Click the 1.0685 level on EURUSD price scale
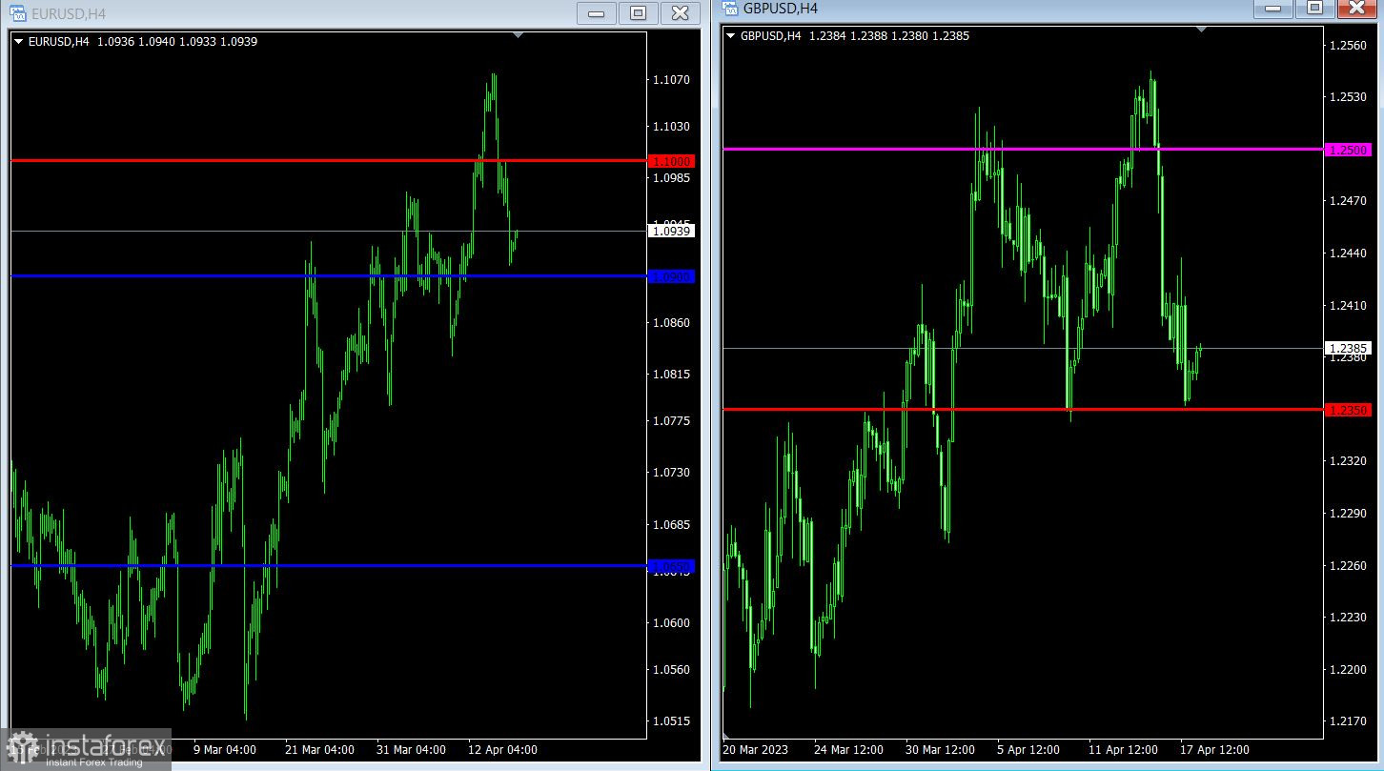 [672, 525]
